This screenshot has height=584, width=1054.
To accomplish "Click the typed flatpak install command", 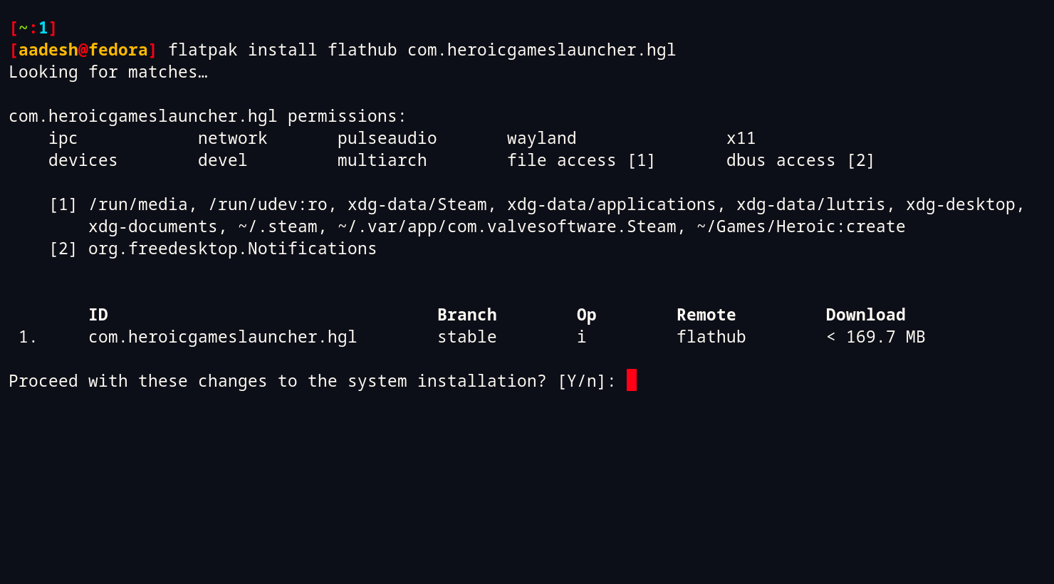I will tap(422, 50).
